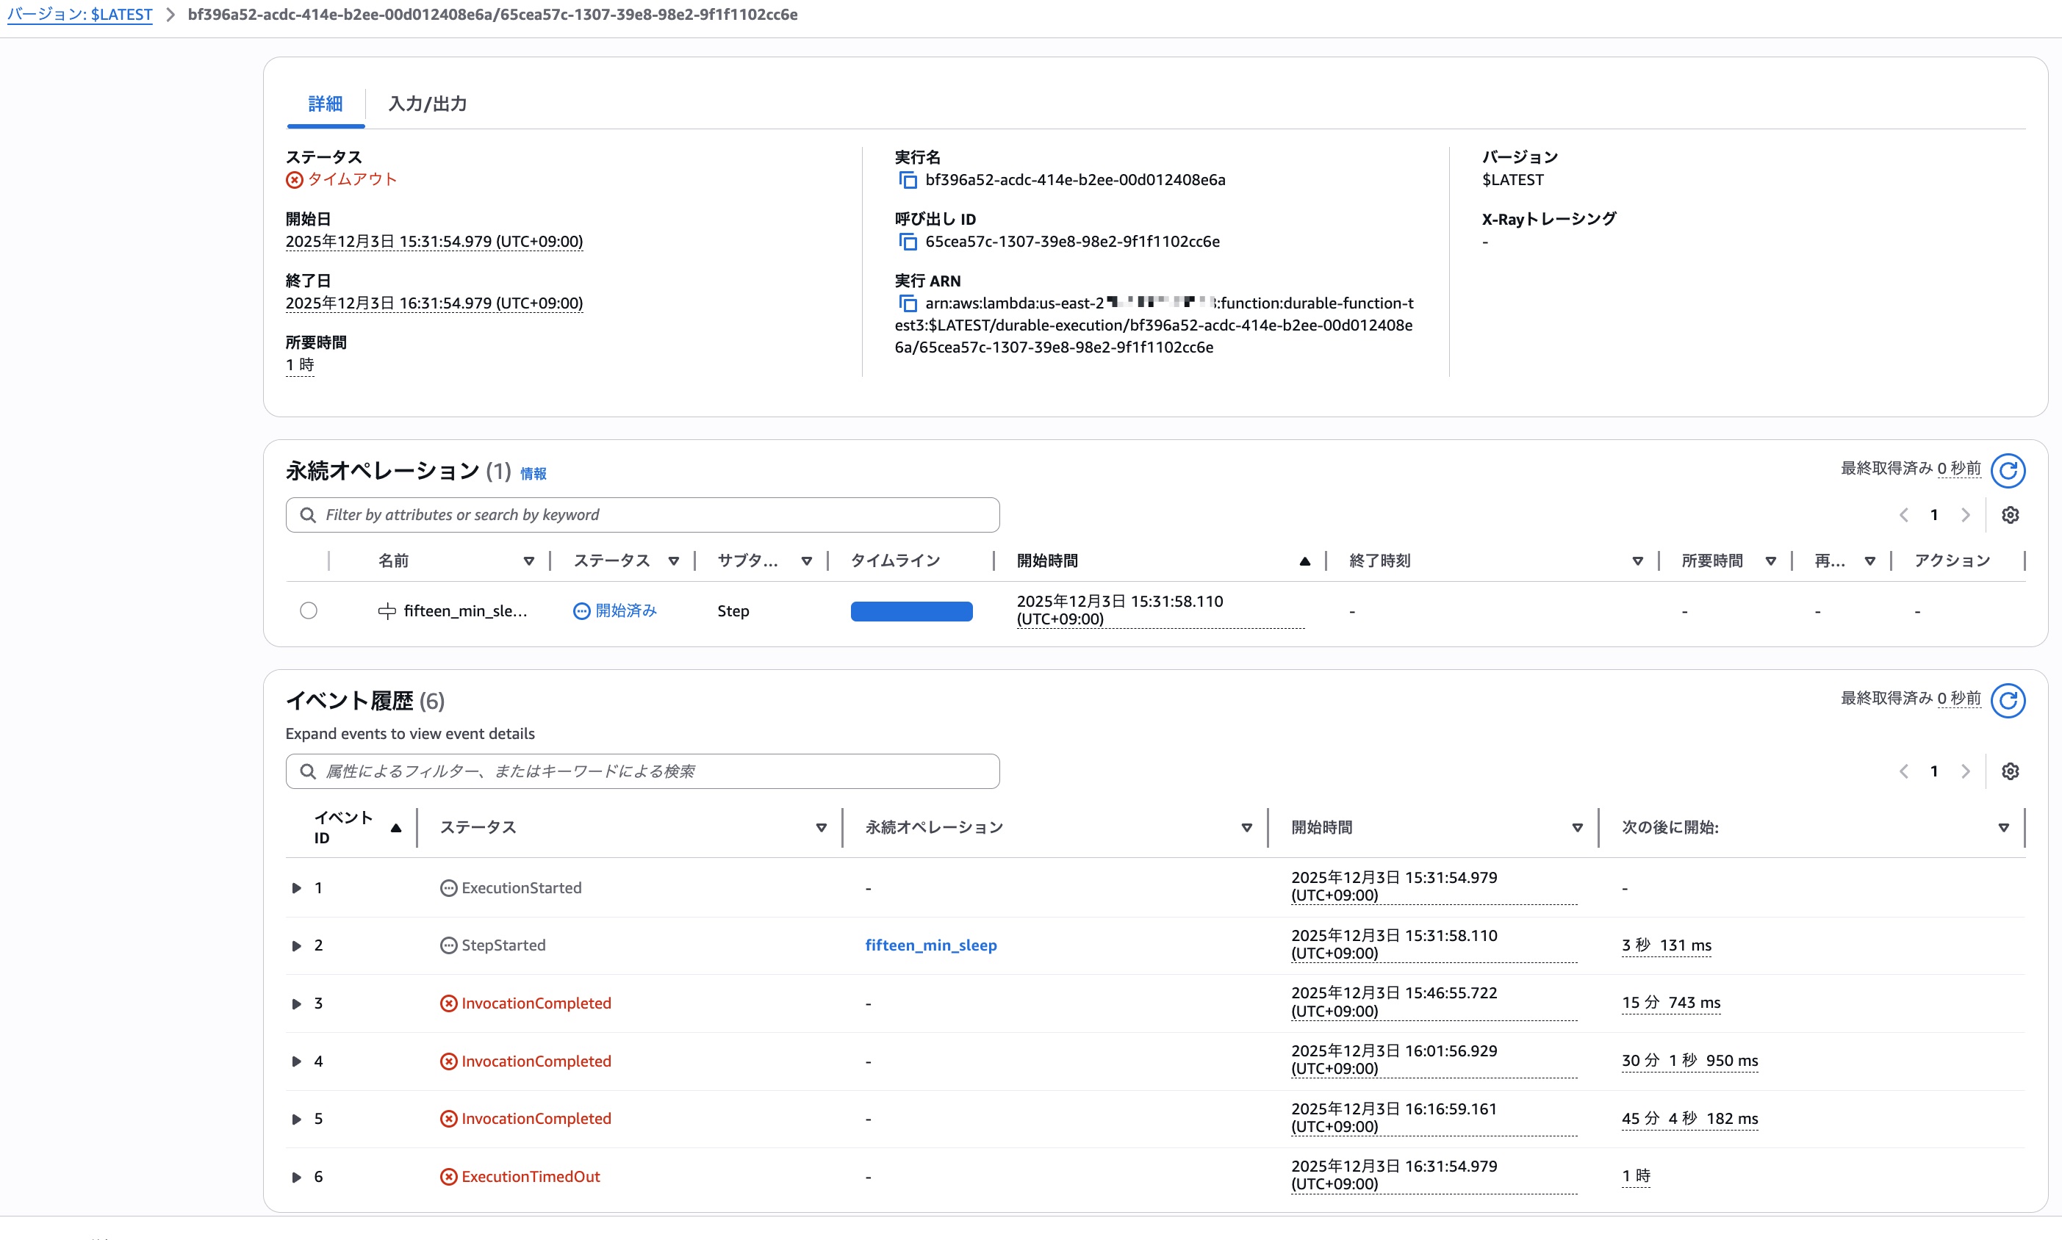Copy the execution ARN value

[907, 303]
